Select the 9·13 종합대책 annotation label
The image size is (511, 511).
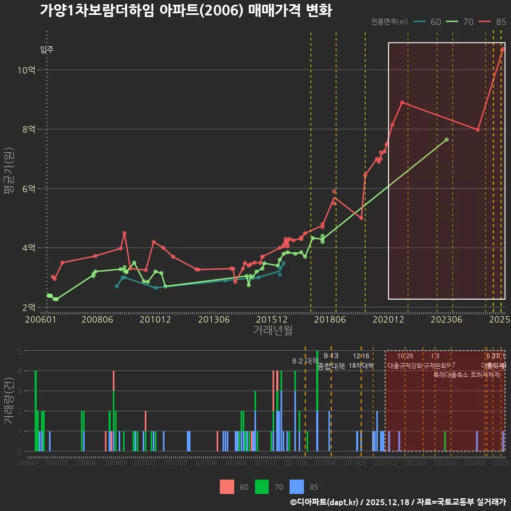click(x=332, y=361)
